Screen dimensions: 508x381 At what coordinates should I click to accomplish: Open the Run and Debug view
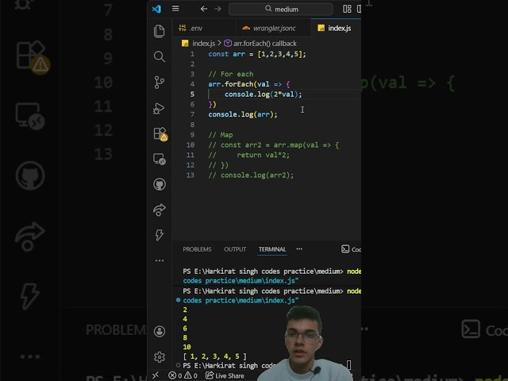click(x=159, y=108)
